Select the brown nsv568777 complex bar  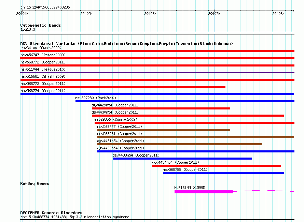click(164, 130)
